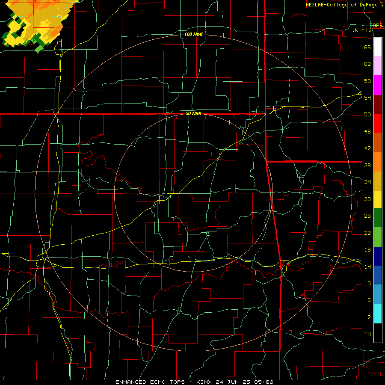Click the '66' legend value
Screen dimensions: 385x385
pos(367,47)
